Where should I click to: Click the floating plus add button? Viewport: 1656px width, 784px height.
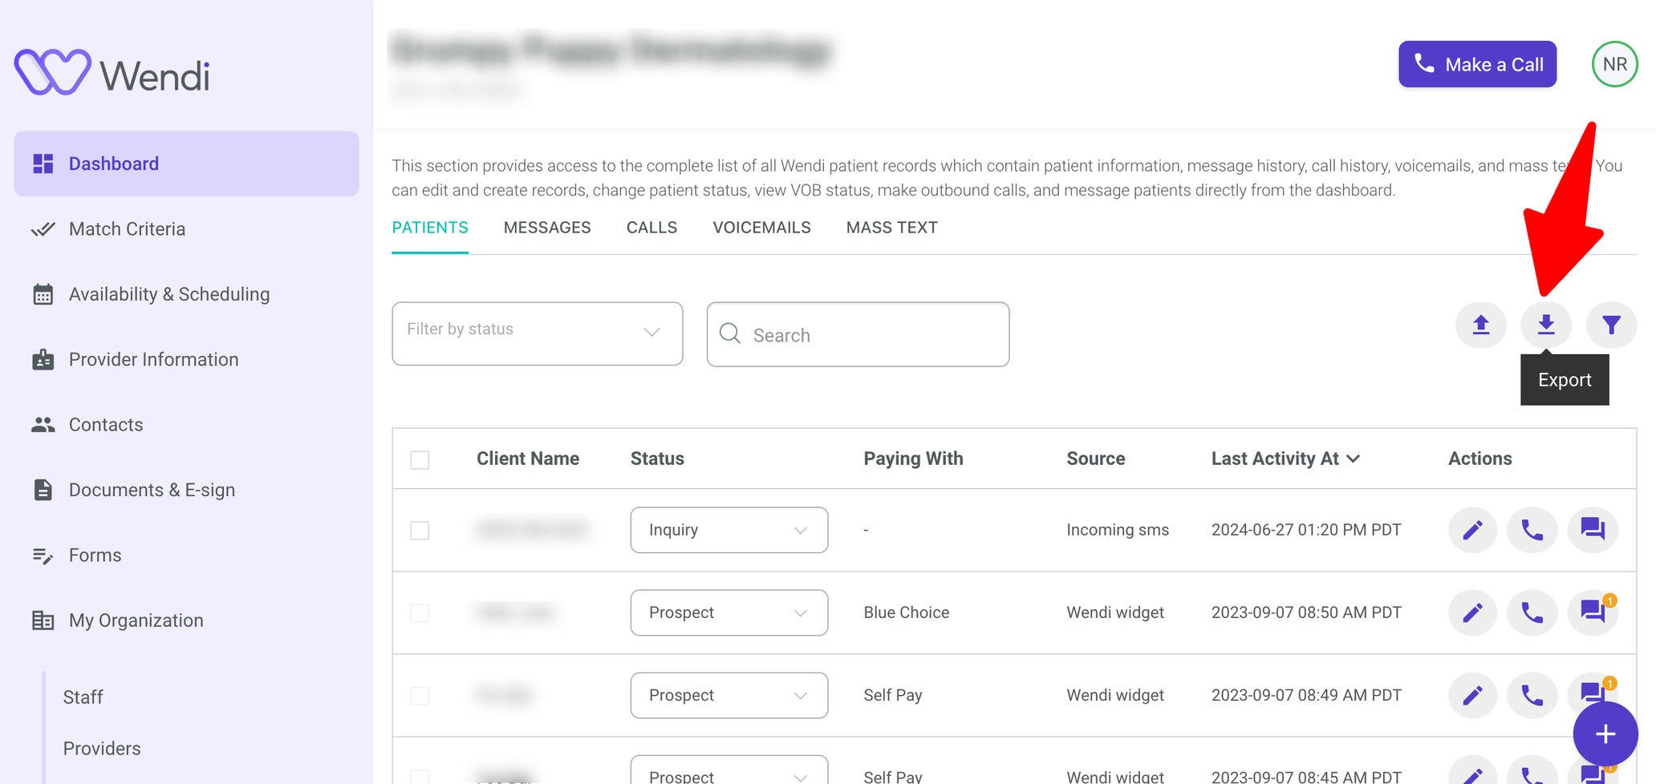(x=1605, y=733)
